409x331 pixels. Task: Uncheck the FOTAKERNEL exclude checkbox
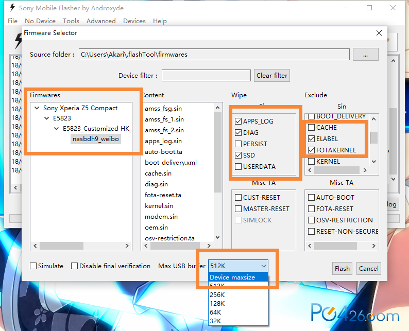pyautogui.click(x=311, y=150)
